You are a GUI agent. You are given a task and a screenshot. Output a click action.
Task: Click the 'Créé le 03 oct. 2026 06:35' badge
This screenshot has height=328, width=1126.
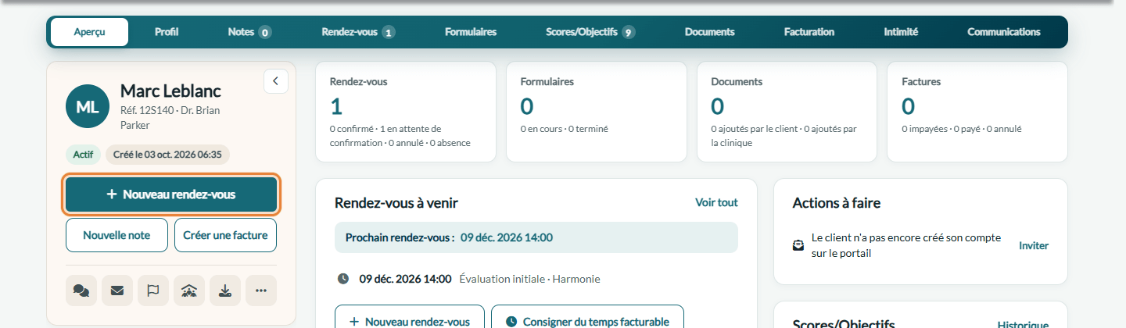coord(167,155)
